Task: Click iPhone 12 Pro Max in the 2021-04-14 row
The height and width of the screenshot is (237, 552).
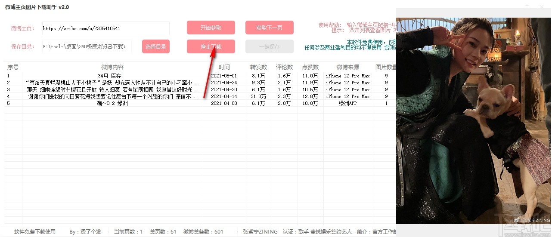Action: click(348, 96)
